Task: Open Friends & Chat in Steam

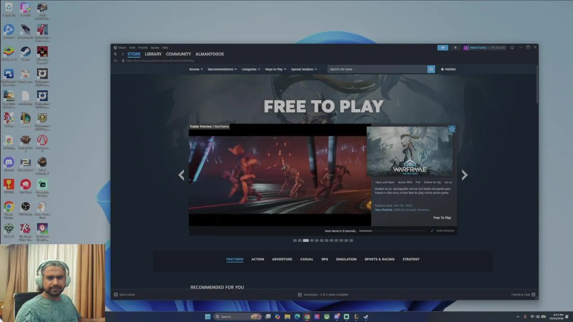Action: click(x=523, y=295)
